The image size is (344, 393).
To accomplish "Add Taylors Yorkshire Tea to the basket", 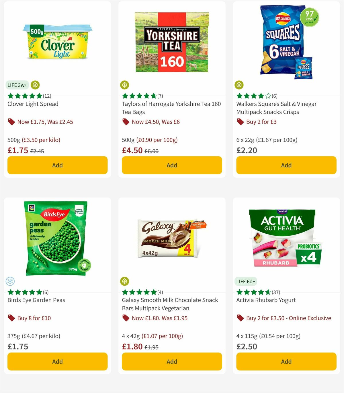I will 172,165.
